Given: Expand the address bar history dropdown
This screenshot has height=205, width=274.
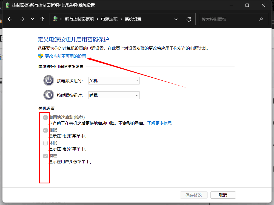Looking at the screenshot, I should [176, 19].
